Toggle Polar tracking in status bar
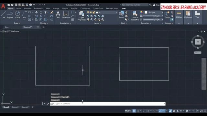This screenshot has width=207, height=116. [148, 111]
